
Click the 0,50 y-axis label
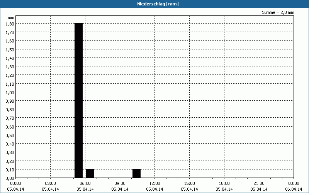[10, 135]
